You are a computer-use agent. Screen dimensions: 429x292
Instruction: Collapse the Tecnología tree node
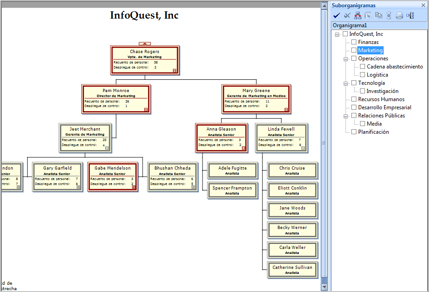(345, 83)
